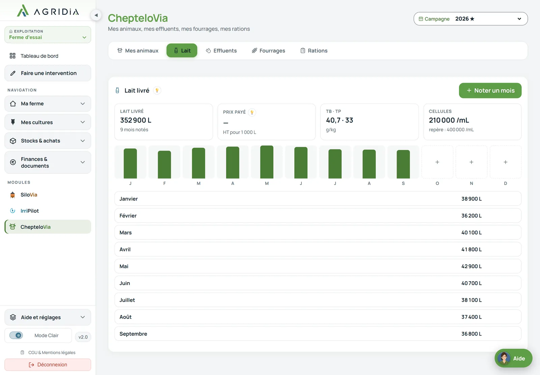Click the Tableau de bord grid icon
Screen dimensions: 540x375
[12, 56]
